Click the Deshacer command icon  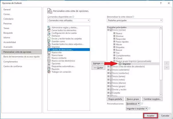49,36
